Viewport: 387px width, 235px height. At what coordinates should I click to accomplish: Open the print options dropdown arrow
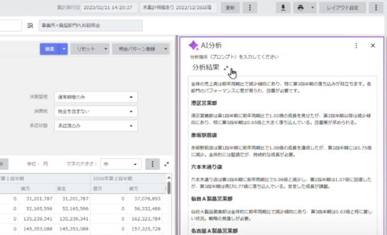pos(312,8)
